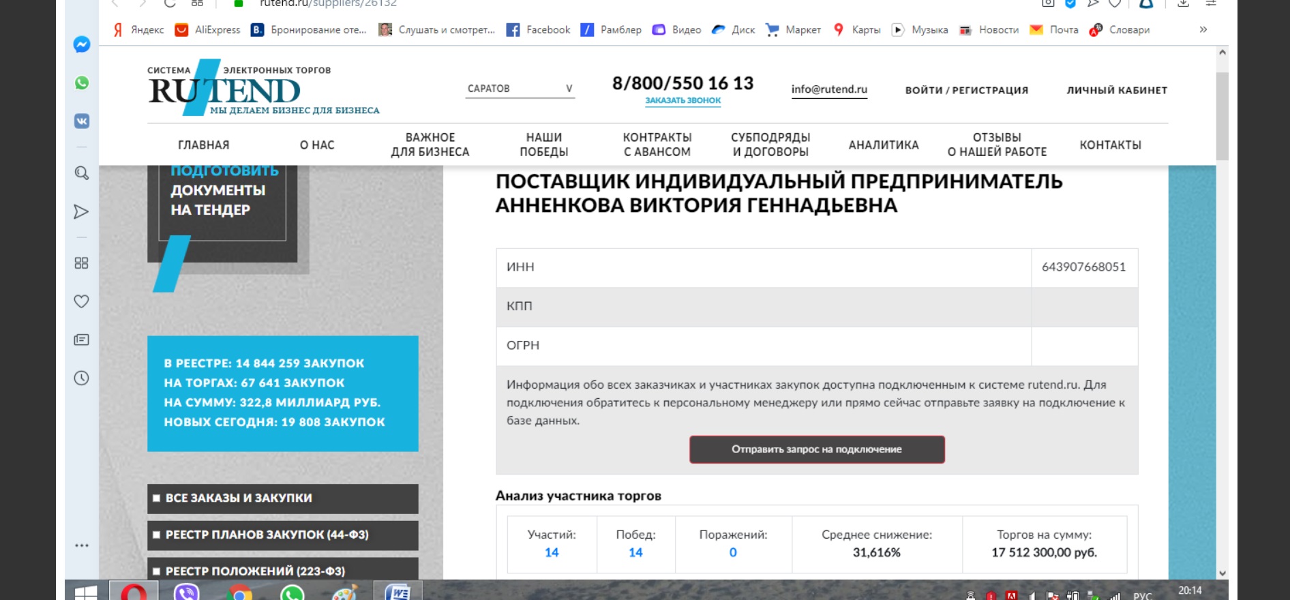The width and height of the screenshot is (1290, 600).
Task: Click the sidebar search magnifier icon
Action: click(x=82, y=173)
